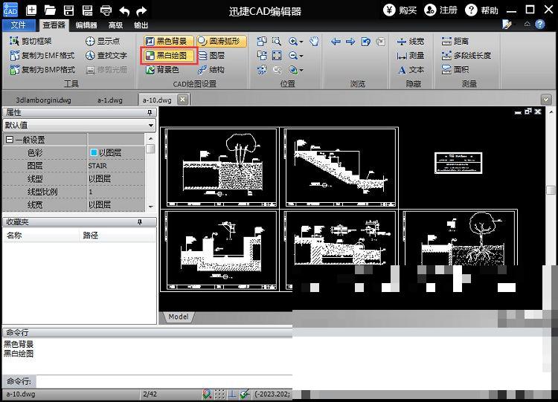The image size is (558, 402).
Task: Switch to the 高级 advanced tab
Action: pos(115,25)
